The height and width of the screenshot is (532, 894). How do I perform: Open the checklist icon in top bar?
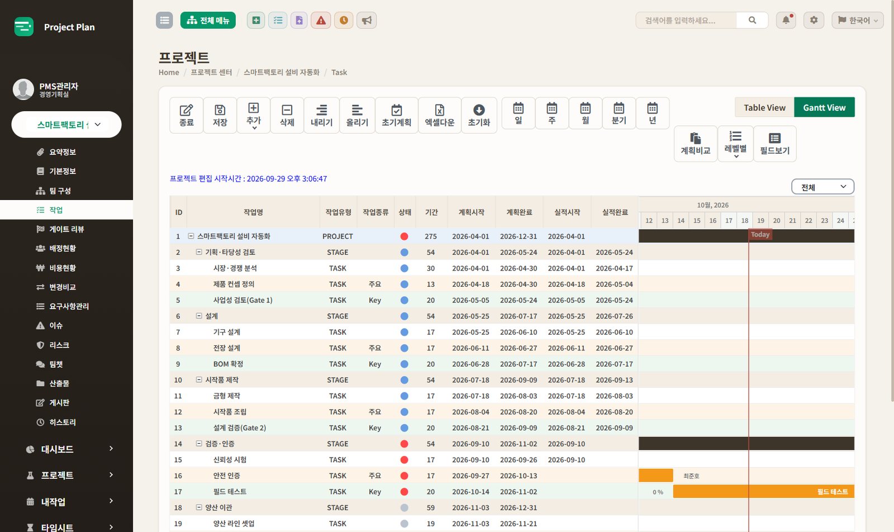coord(278,20)
